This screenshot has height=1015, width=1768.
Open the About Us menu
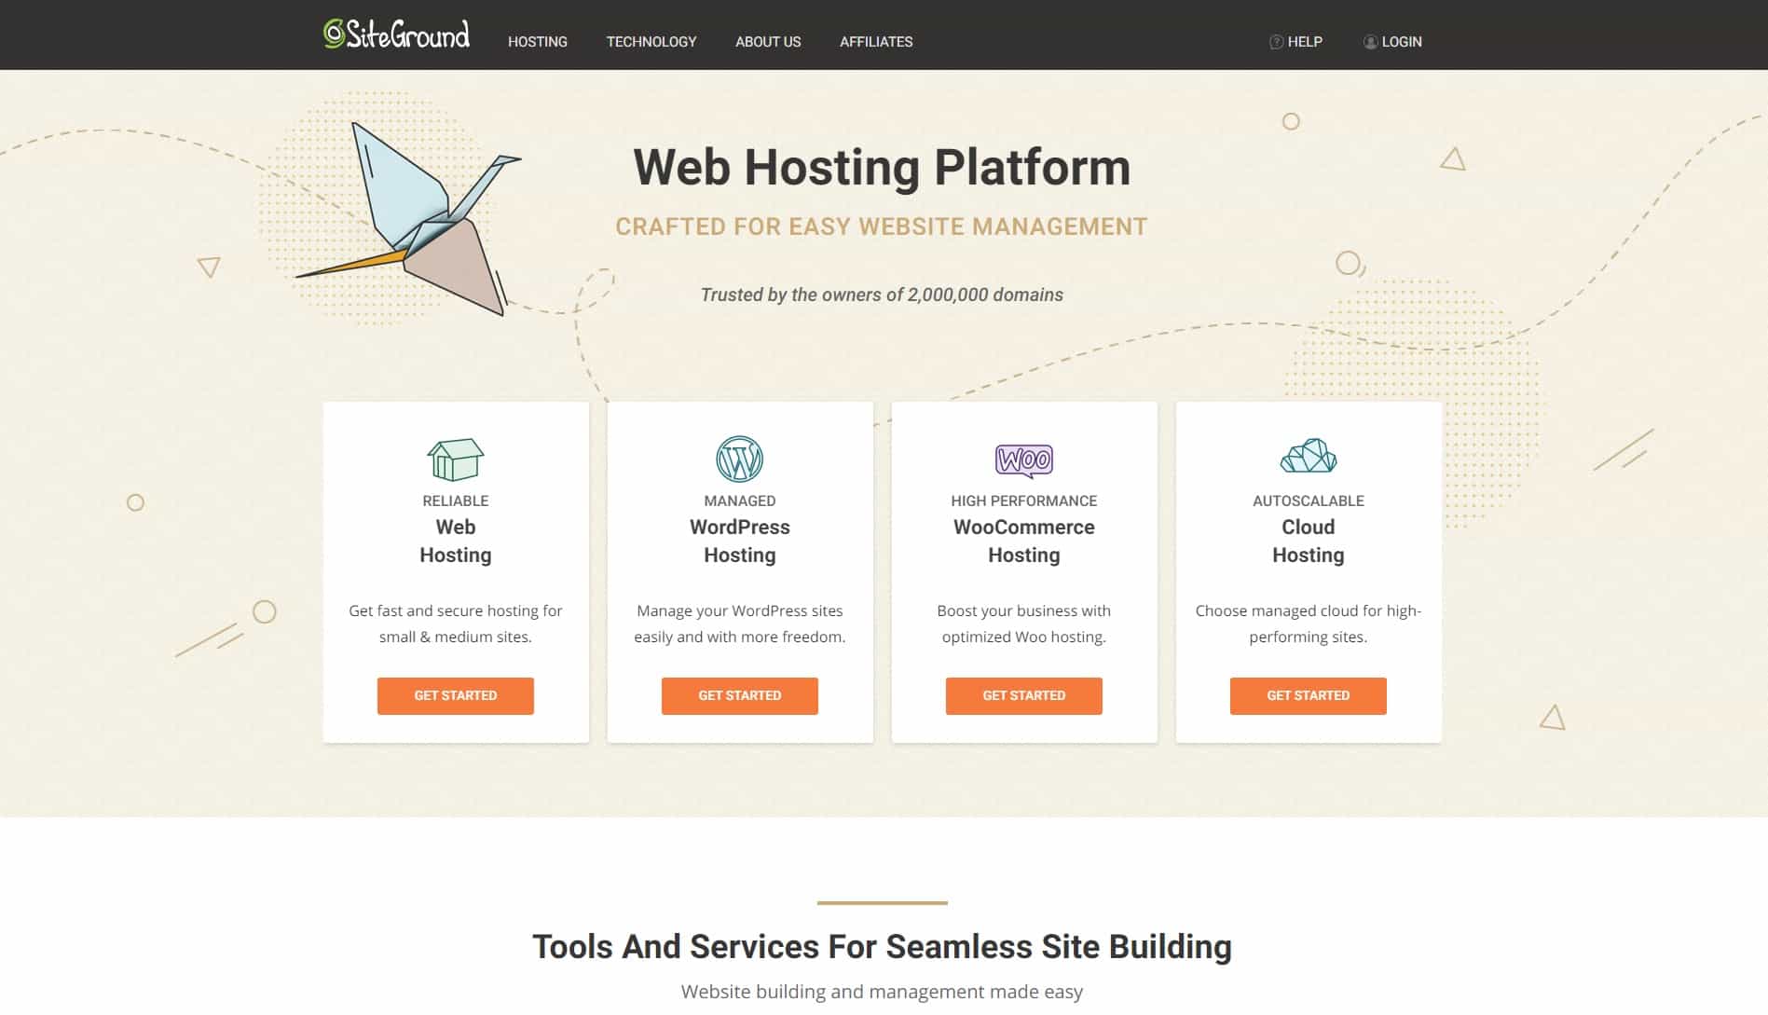768,42
